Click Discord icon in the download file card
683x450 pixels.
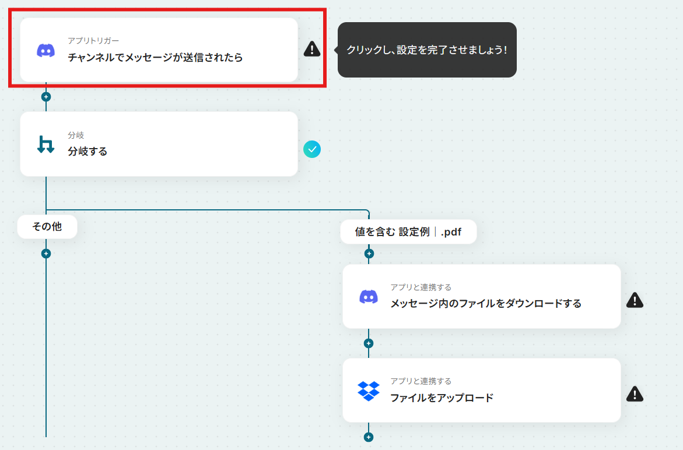(x=369, y=297)
